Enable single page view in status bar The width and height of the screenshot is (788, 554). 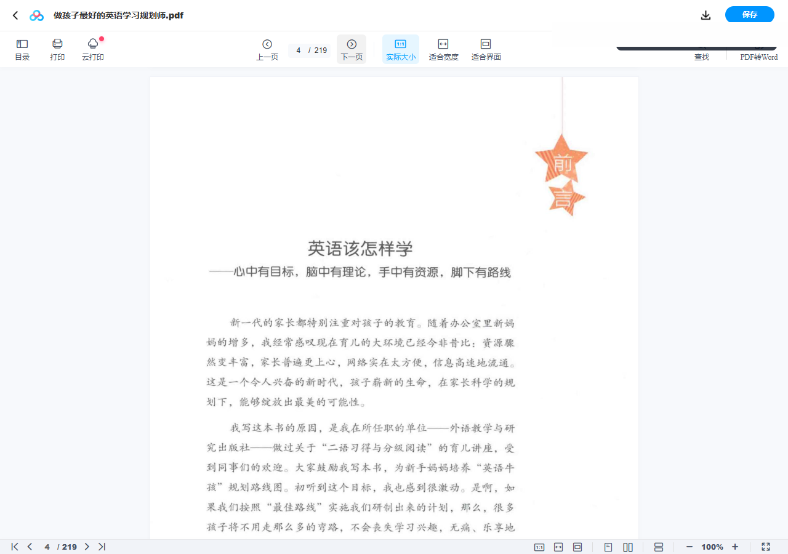tap(608, 547)
